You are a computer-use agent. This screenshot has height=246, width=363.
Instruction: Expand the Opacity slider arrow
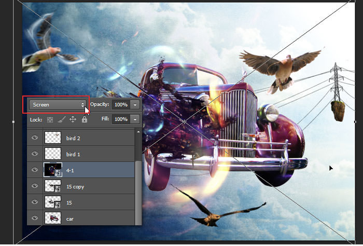coord(135,105)
